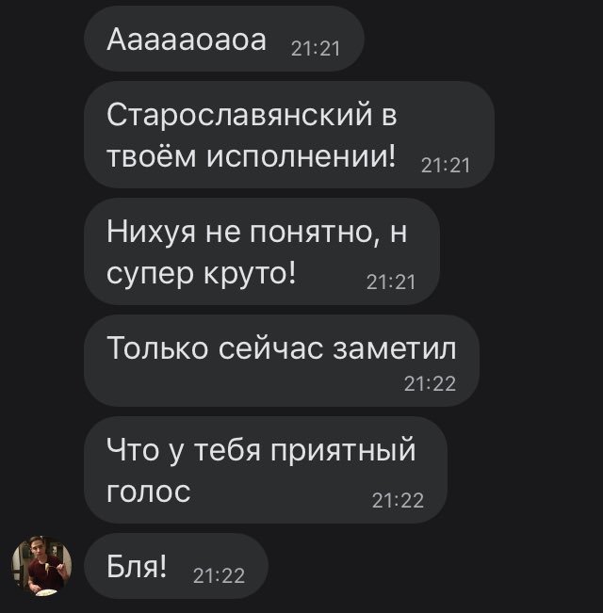Click the word 'исполнении!' in the second bubble
Screen dimensions: 603x613
[301, 157]
